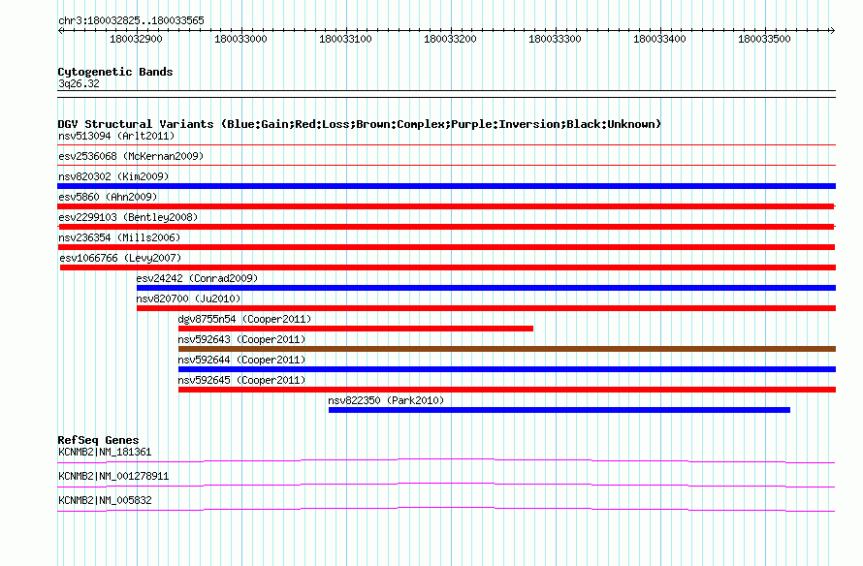Image resolution: width=863 pixels, height=566 pixels.
Task: Click ruler position 180033300
Action: [555, 39]
